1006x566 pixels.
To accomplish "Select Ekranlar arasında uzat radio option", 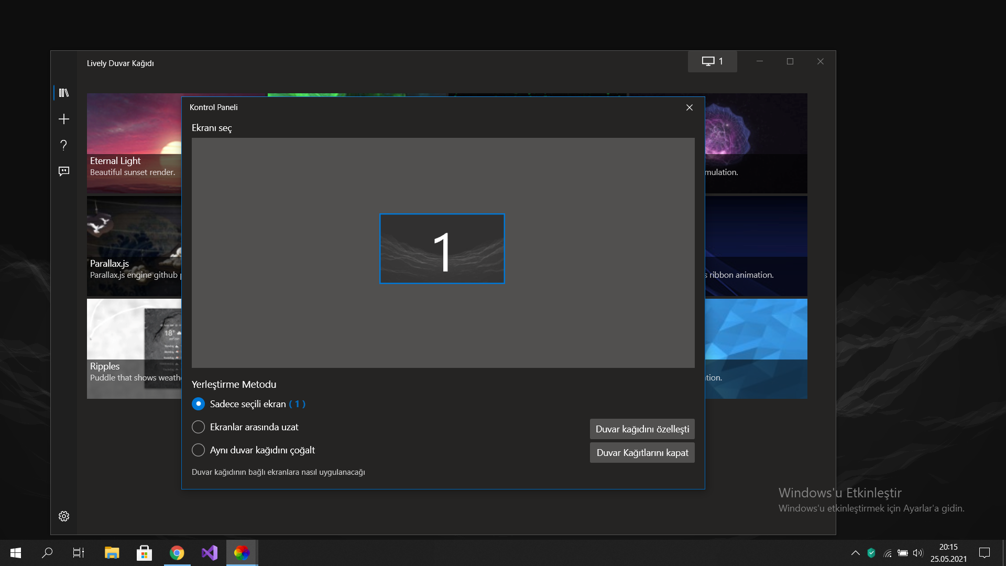I will point(198,427).
